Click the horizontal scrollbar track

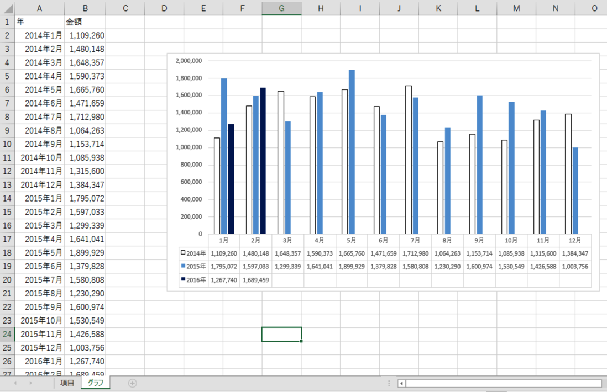click(504, 384)
